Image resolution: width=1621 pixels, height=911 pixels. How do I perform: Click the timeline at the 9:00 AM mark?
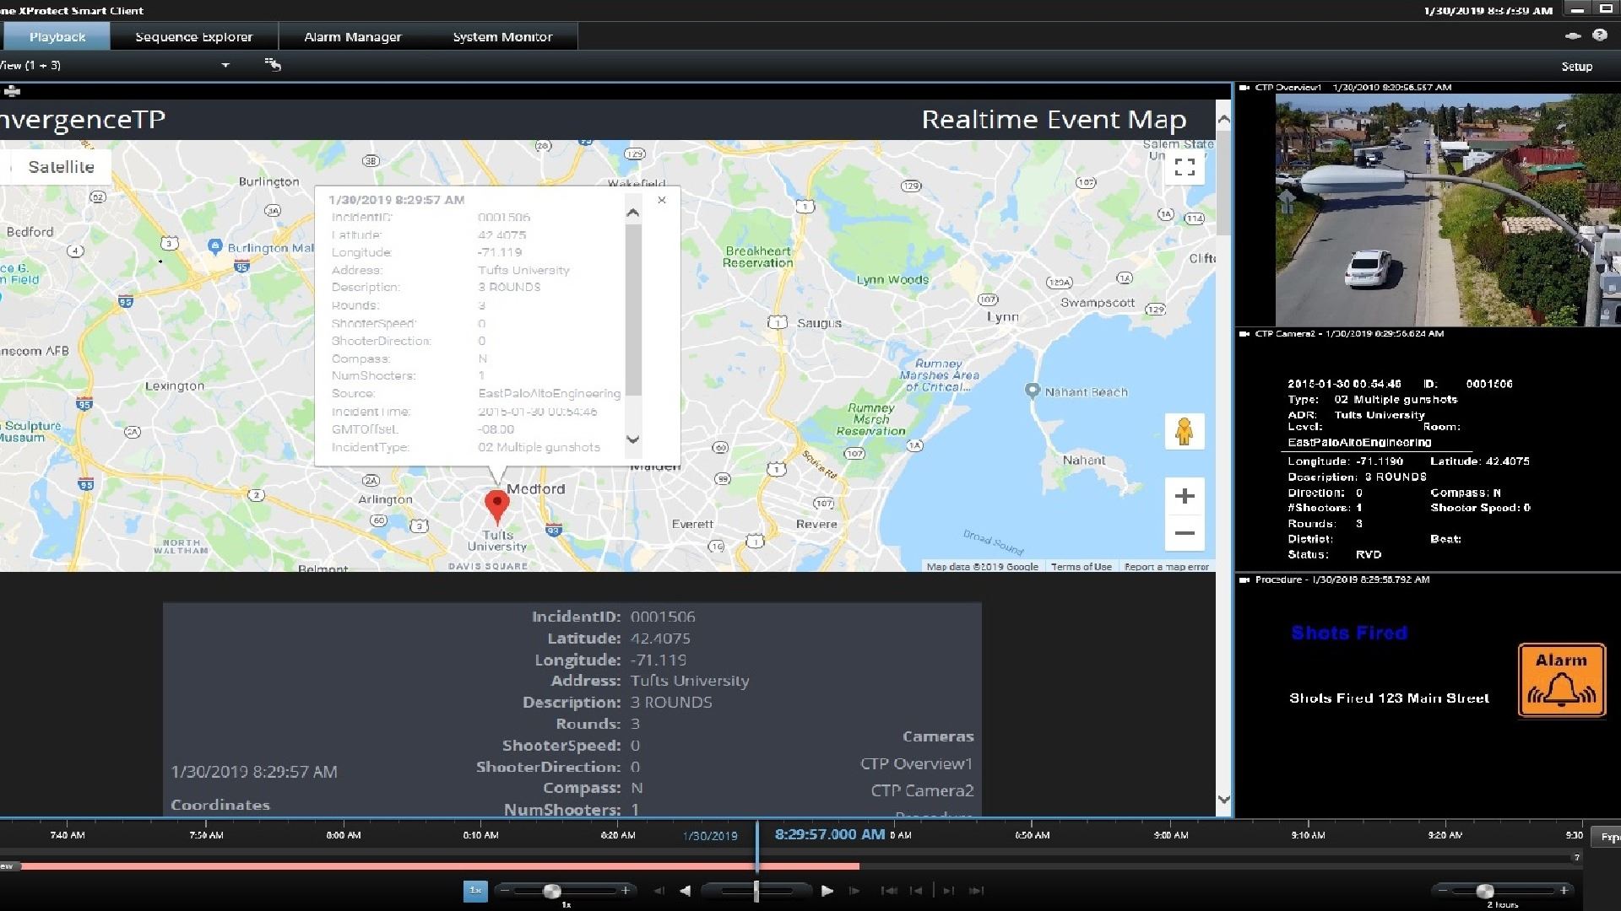click(1170, 835)
